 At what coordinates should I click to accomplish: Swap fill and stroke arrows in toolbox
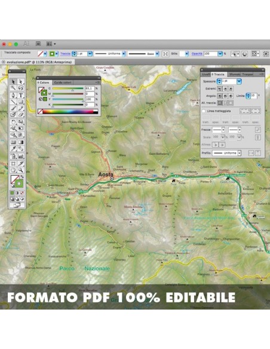point(22,177)
